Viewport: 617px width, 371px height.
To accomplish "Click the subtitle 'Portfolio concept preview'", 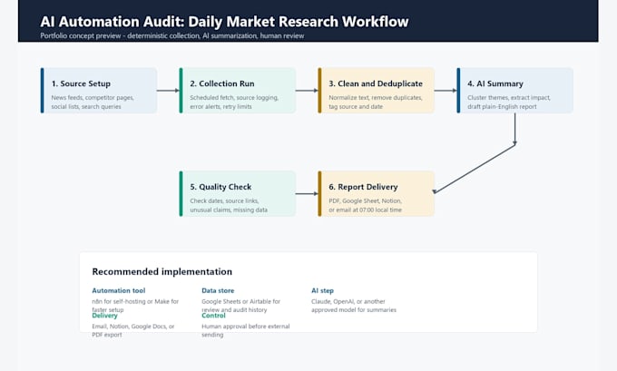I will (80, 35).
